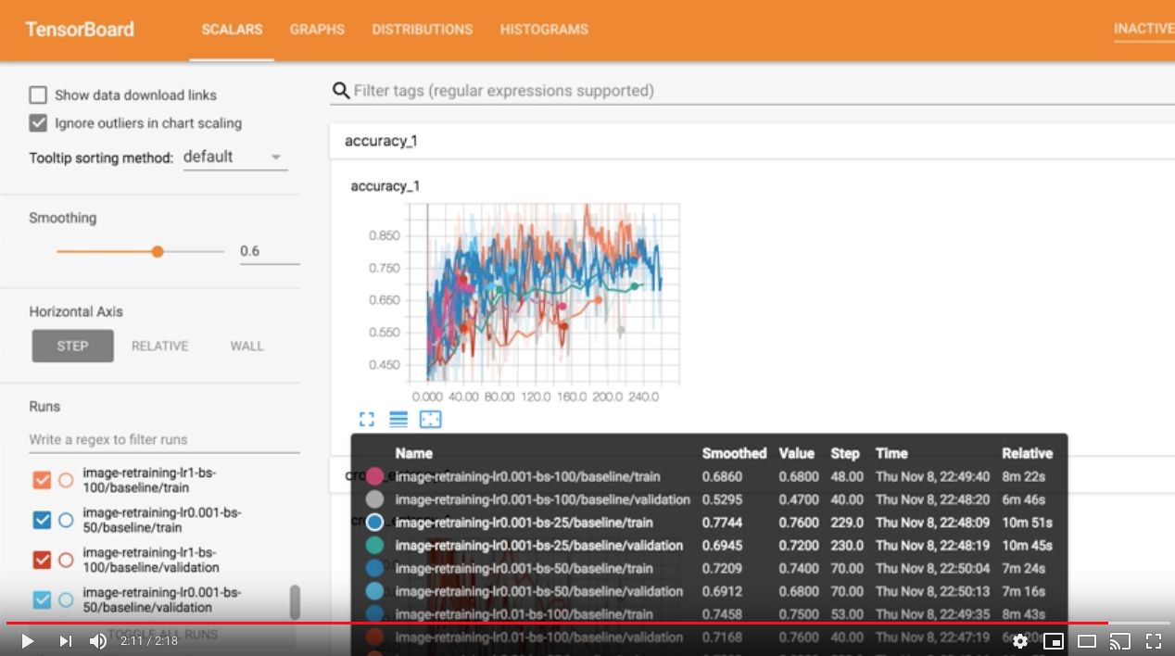Click TOGGLE ALL RUNS button

tap(163, 635)
